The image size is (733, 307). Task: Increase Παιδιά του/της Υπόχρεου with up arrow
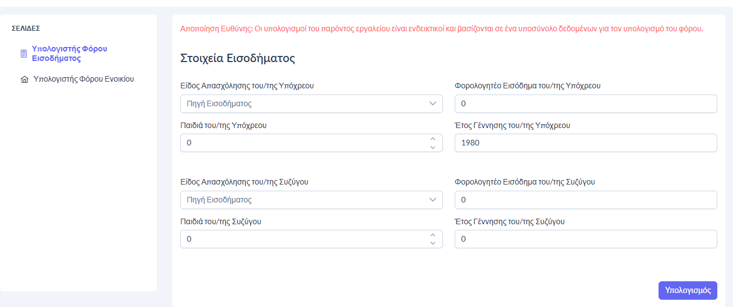point(432,139)
